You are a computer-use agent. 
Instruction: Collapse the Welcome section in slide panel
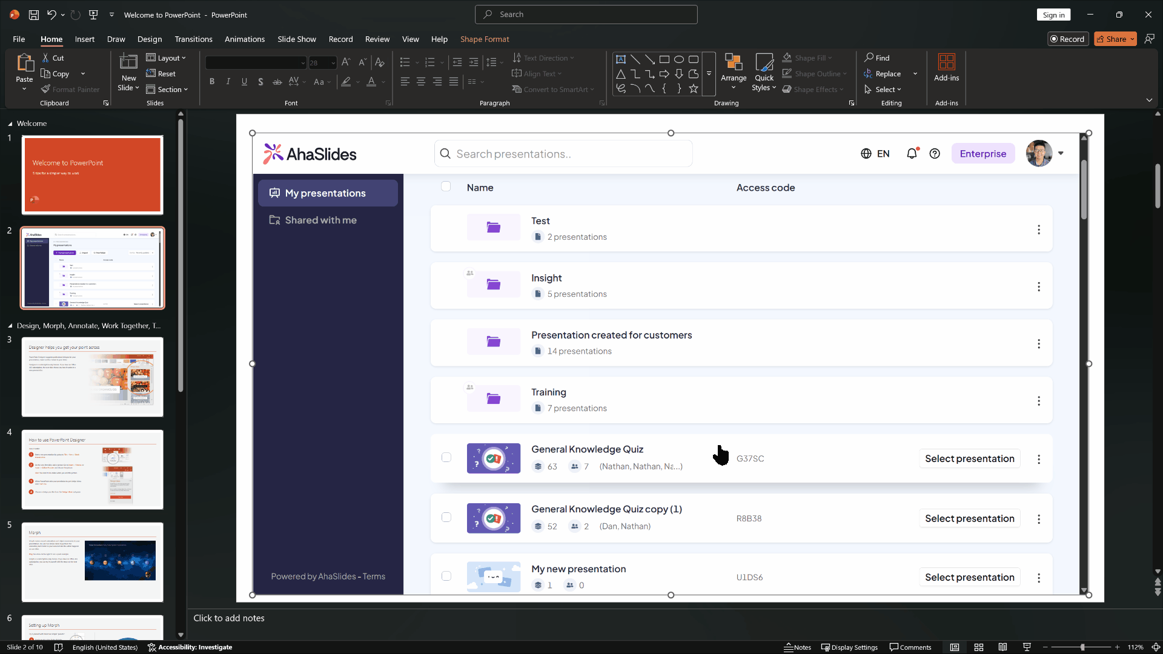coord(10,124)
